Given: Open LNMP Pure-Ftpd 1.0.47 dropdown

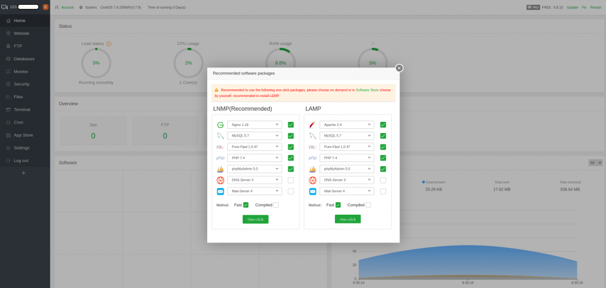Looking at the screenshot, I should click(254, 147).
